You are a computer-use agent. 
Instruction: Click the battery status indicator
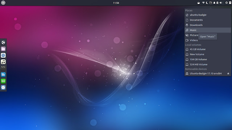click(x=217, y=3)
